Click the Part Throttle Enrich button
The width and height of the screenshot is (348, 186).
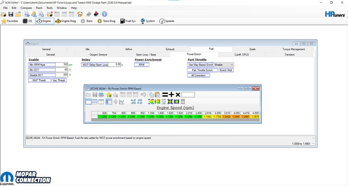[202, 70]
